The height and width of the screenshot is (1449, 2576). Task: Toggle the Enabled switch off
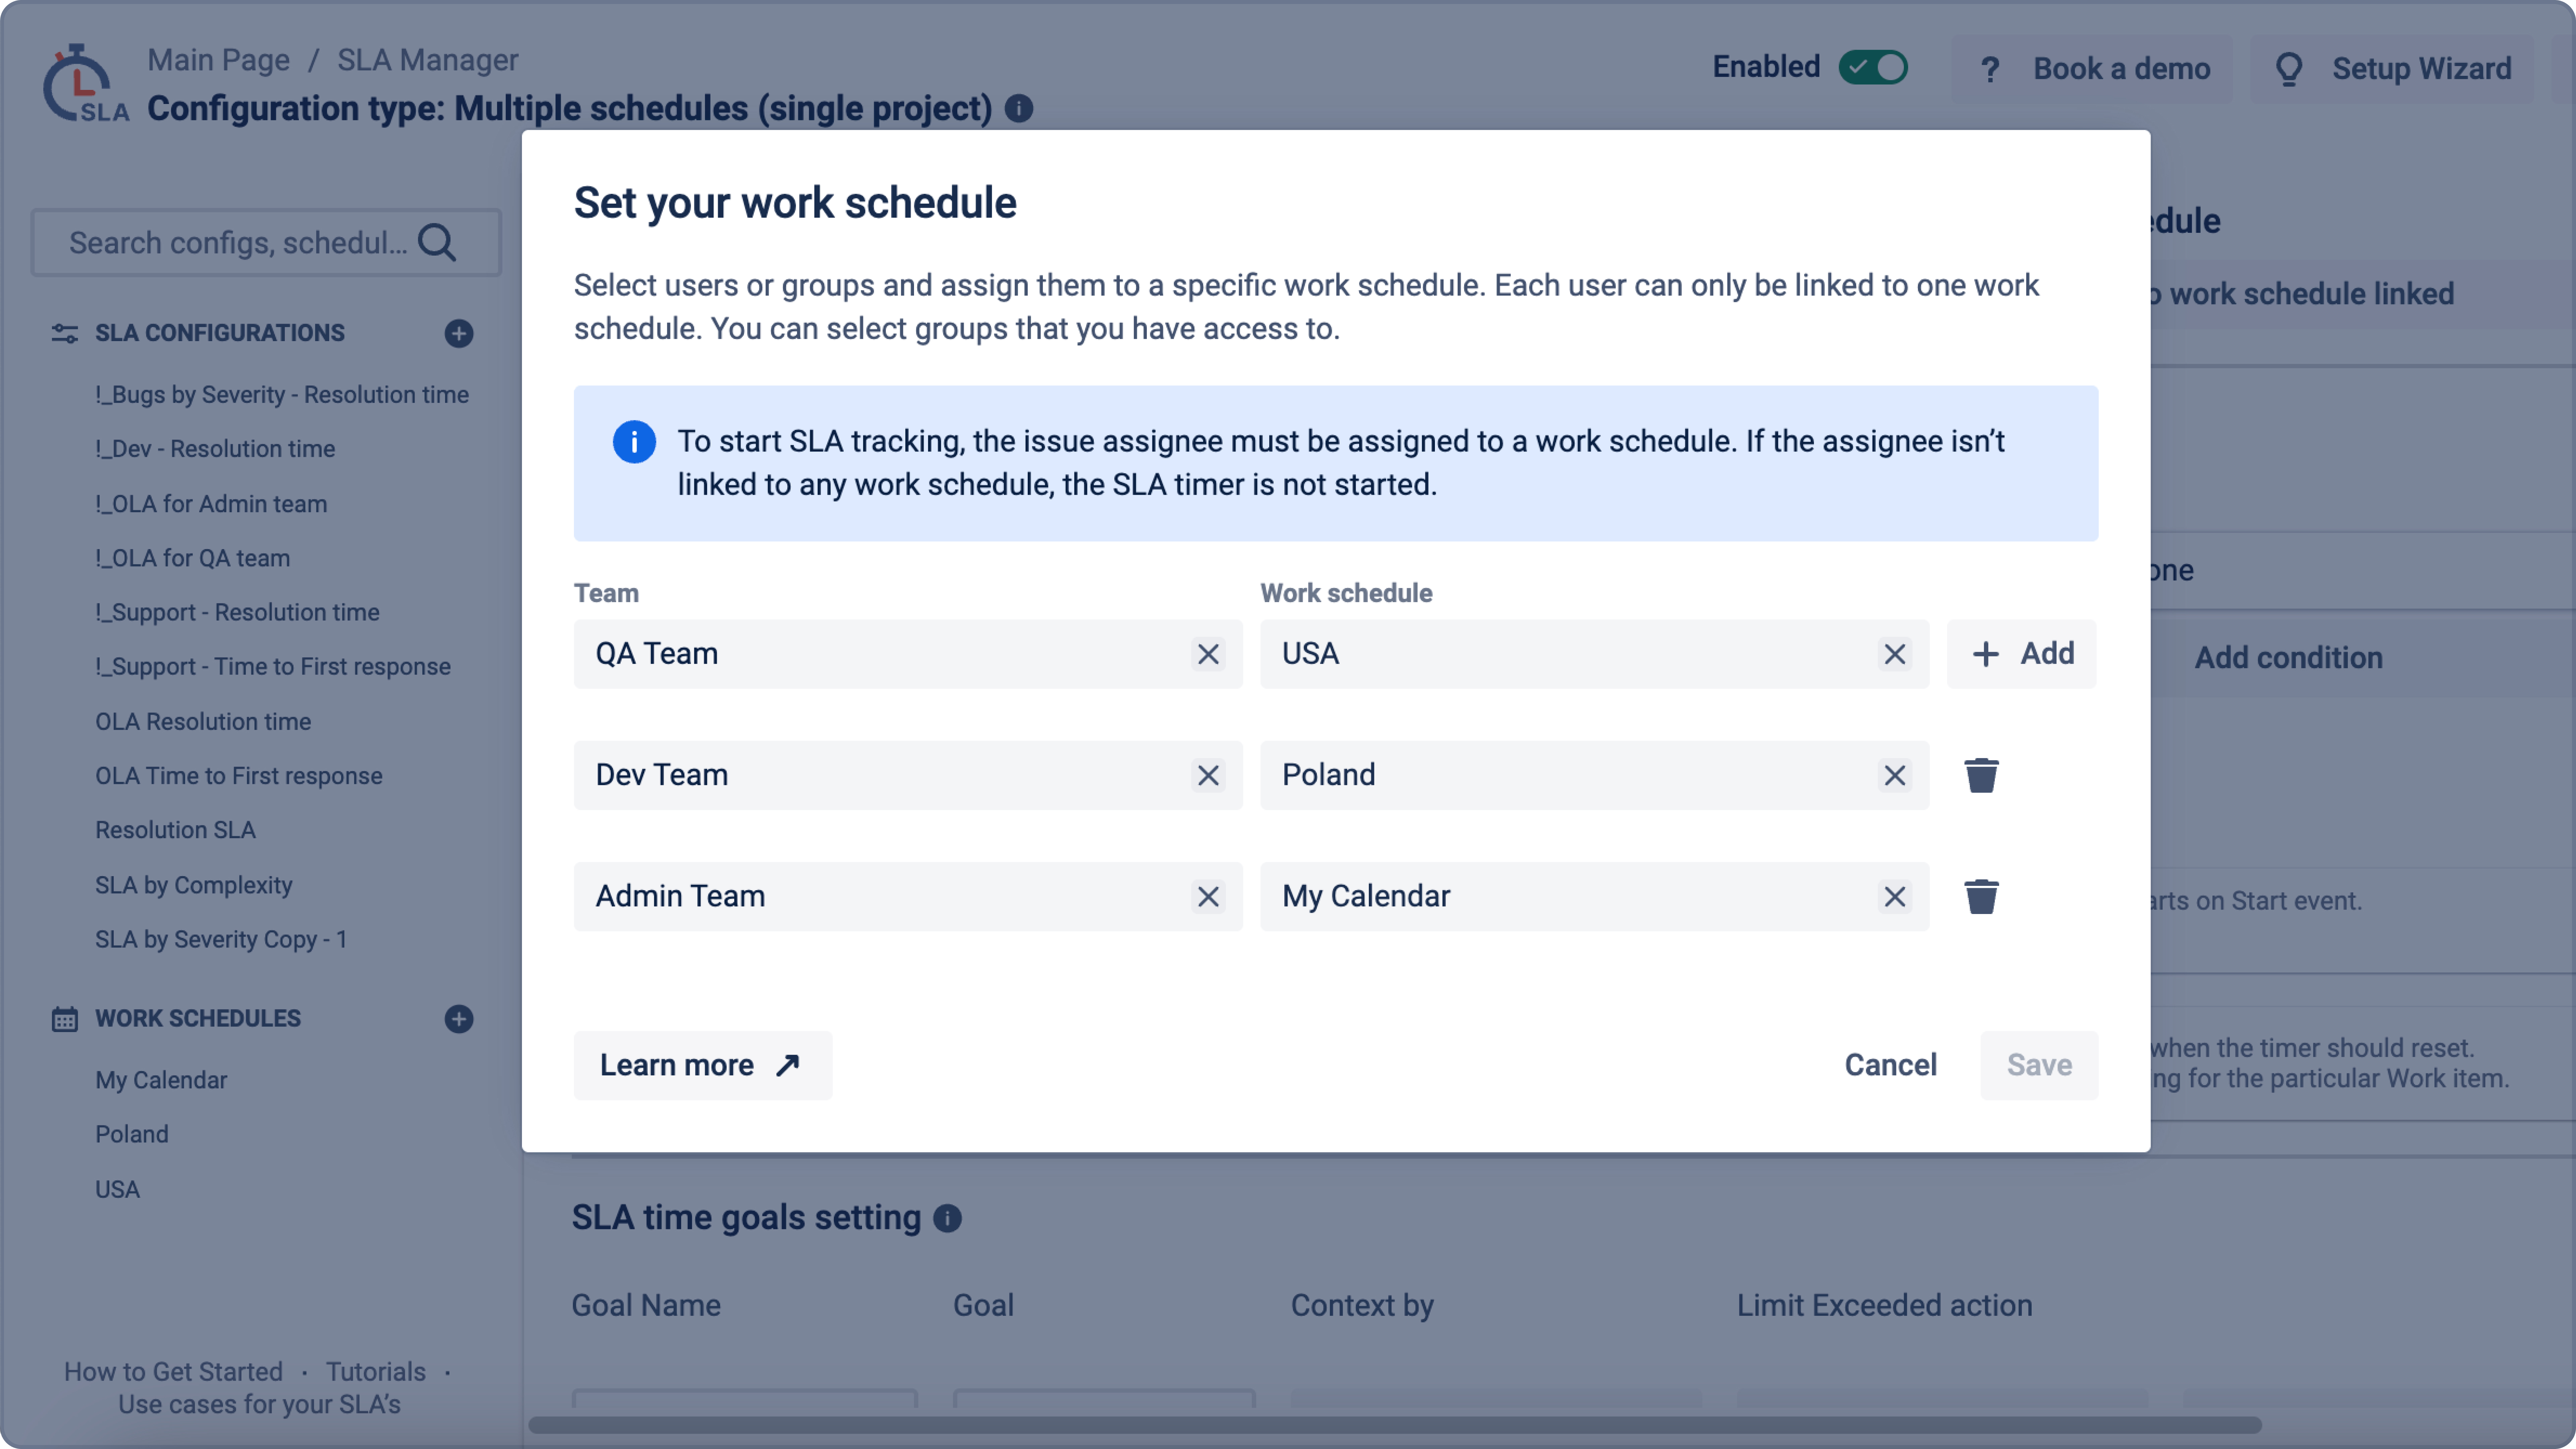1873,67
